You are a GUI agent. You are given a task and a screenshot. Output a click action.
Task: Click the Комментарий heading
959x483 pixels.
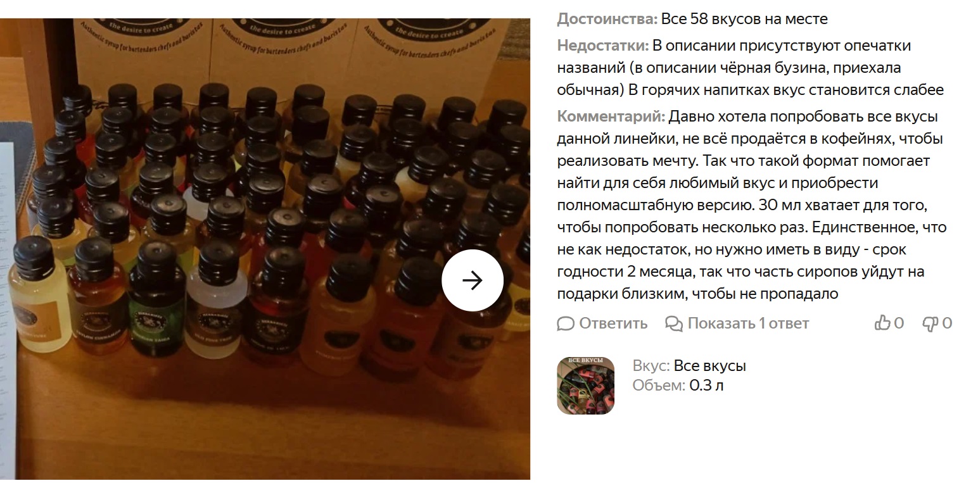pyautogui.click(x=611, y=116)
